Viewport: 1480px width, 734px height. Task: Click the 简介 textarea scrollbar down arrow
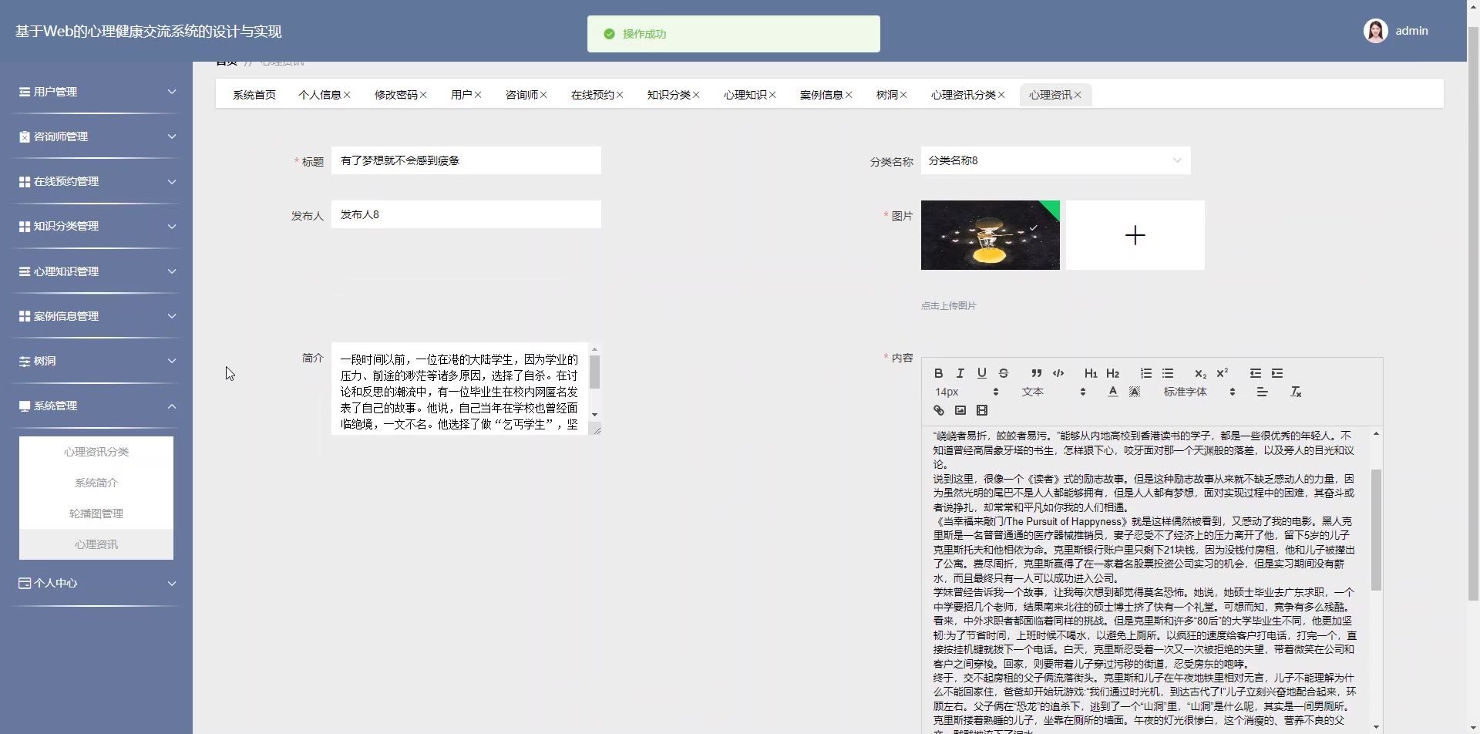[594, 415]
